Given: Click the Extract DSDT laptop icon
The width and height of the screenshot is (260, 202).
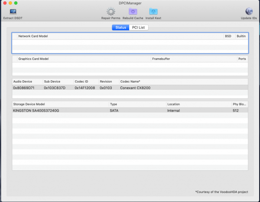Looking at the screenshot, I should [13, 11].
